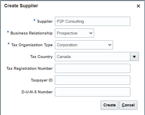Image resolution: width=145 pixels, height=115 pixels.
Task: Click the Tax Organization Type label
Action: [32, 45]
